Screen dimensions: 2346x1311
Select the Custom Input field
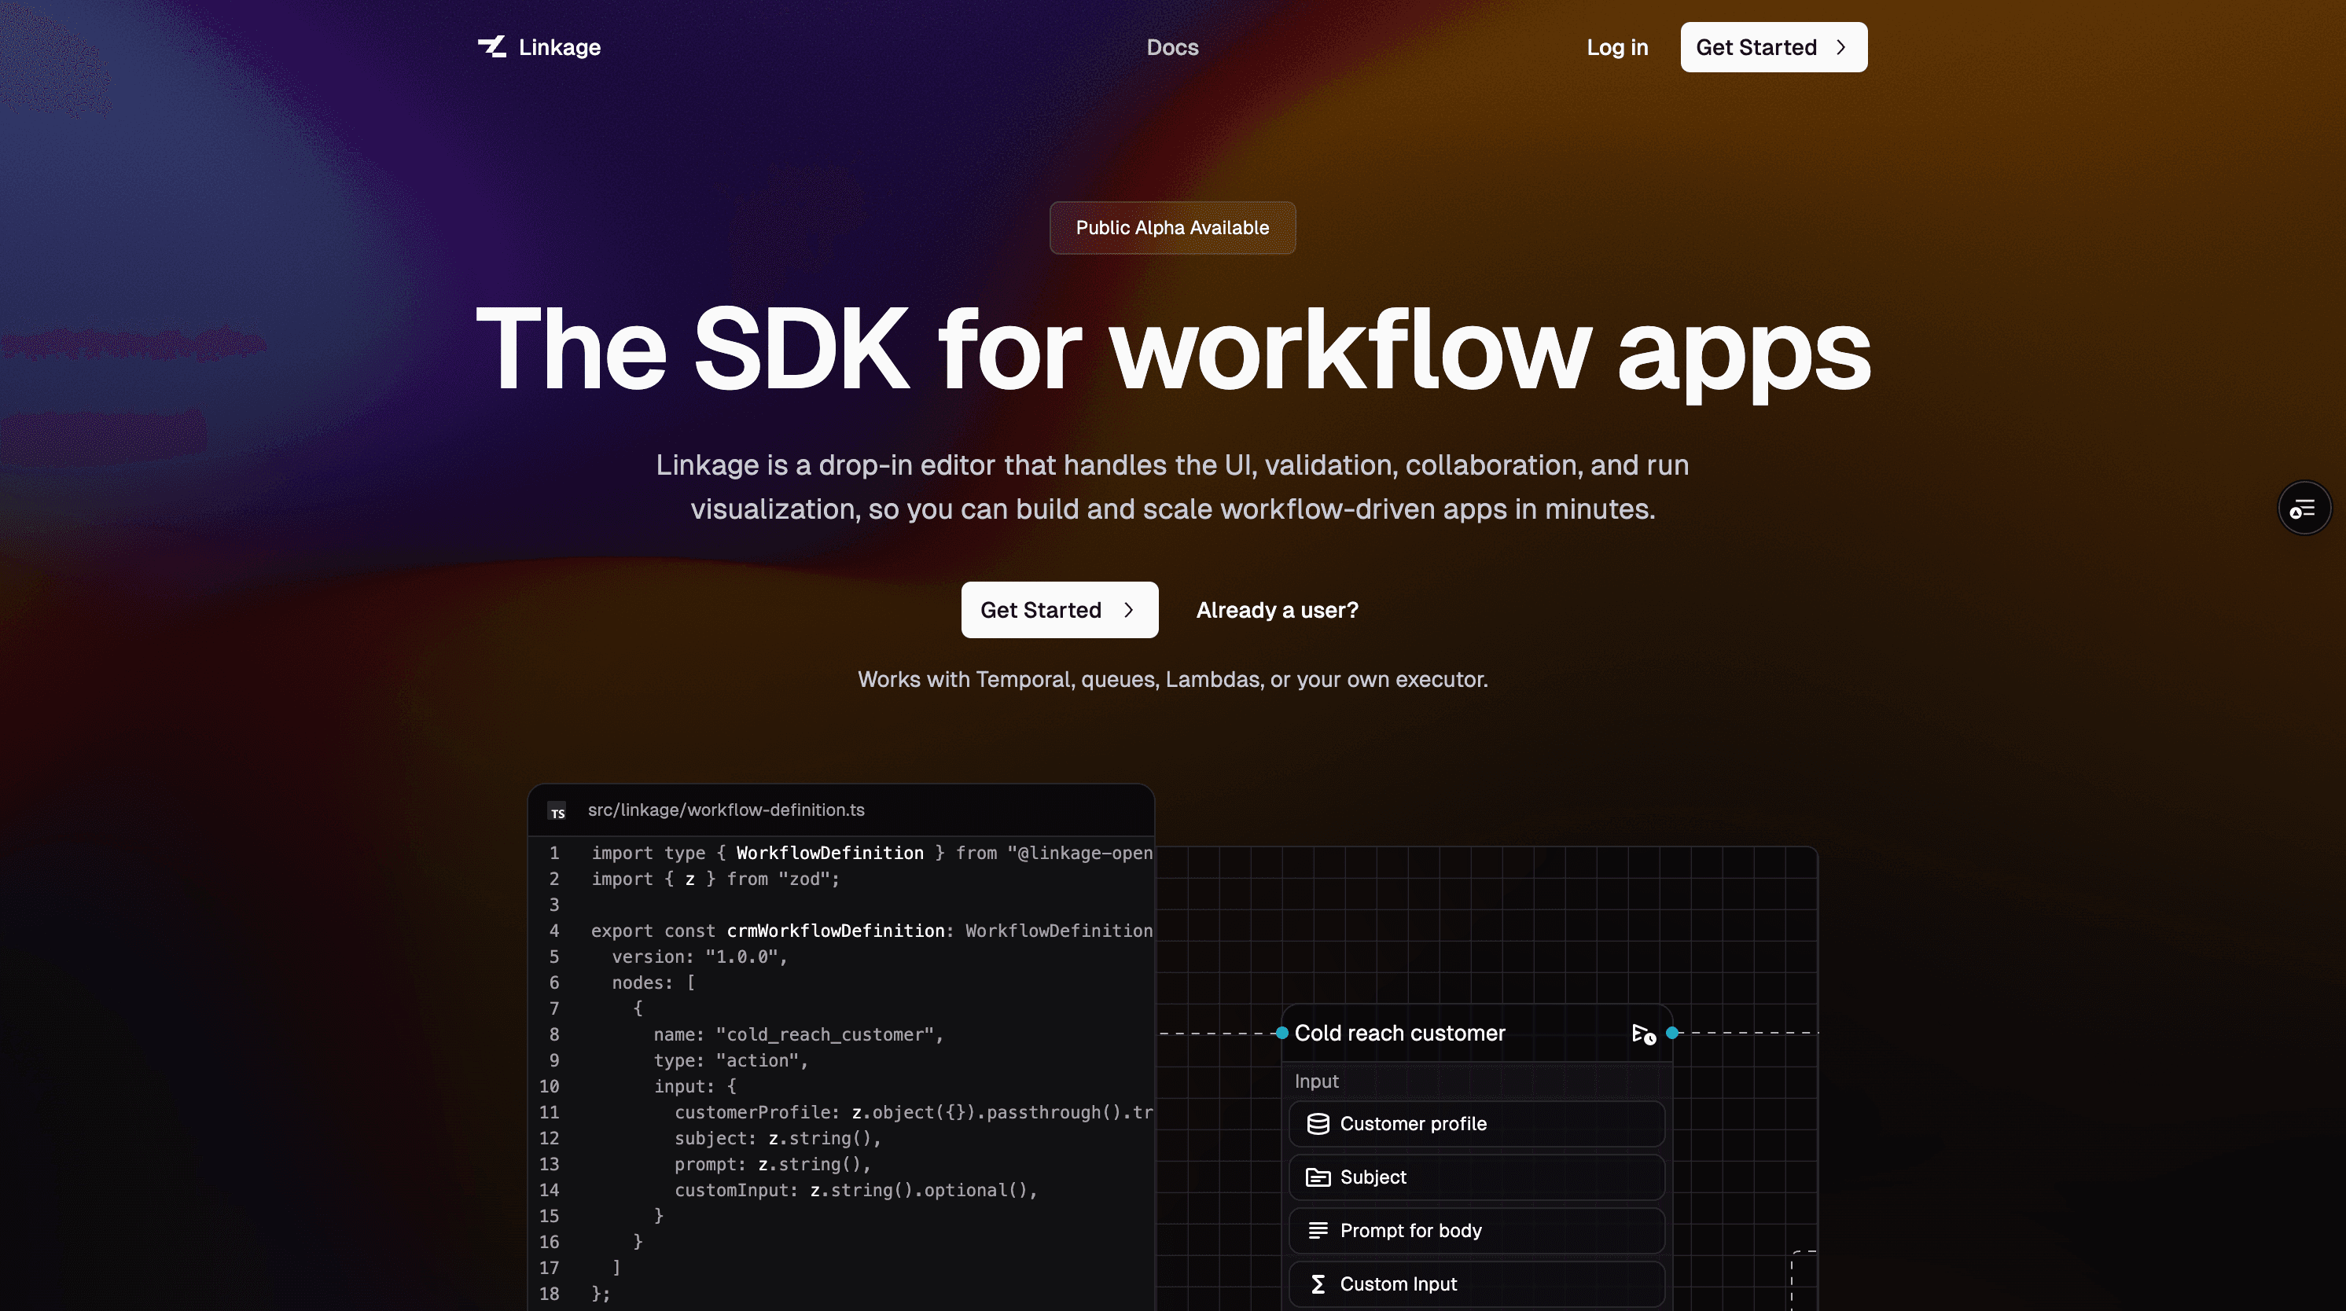[x=1476, y=1283]
